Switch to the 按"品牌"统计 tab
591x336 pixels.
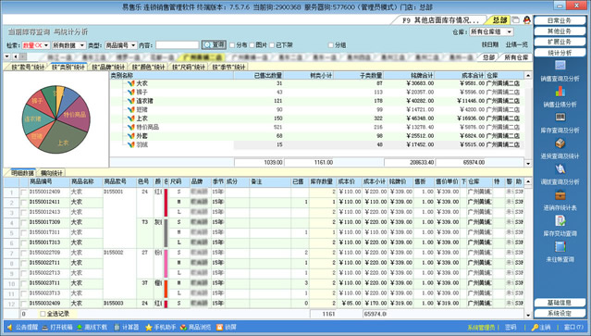pyautogui.click(x=108, y=68)
